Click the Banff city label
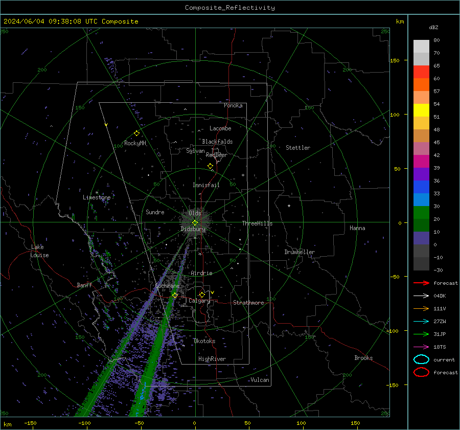The height and width of the screenshot is (430, 460). (84, 285)
